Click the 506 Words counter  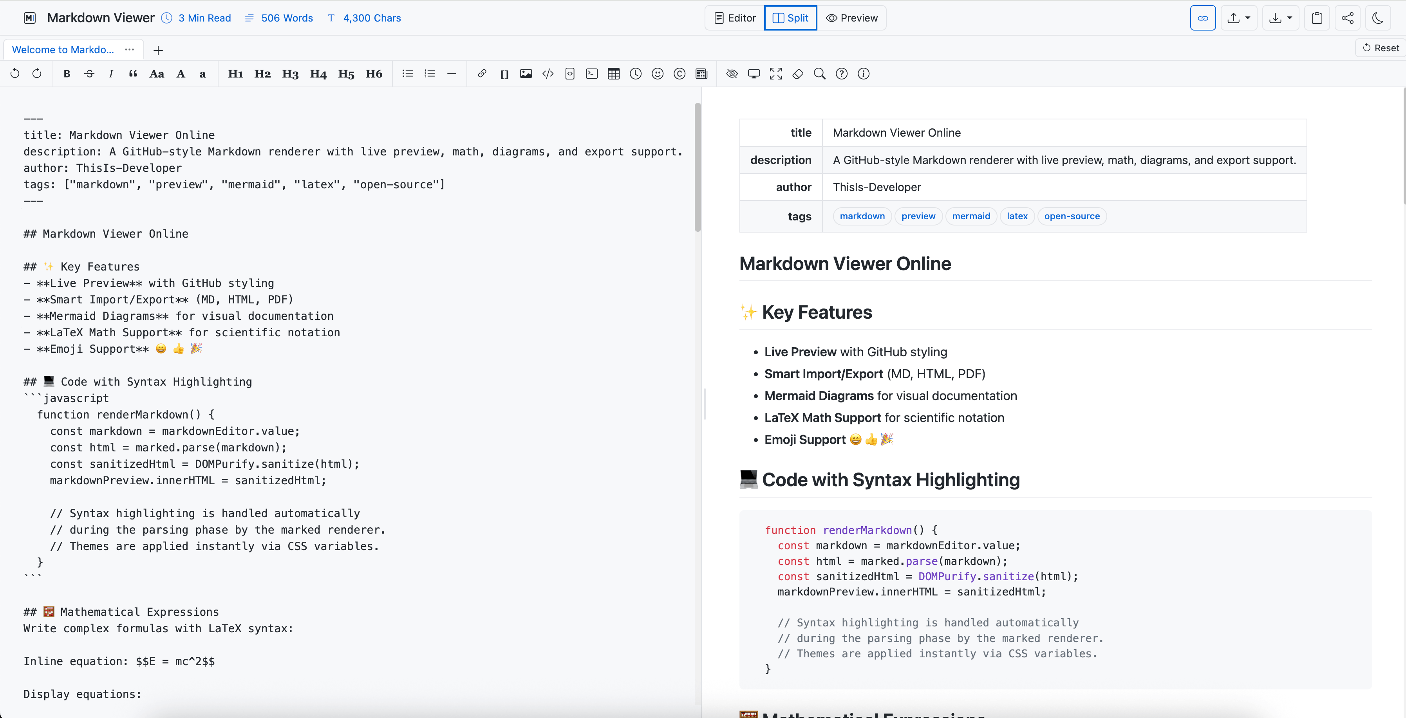tap(279, 18)
